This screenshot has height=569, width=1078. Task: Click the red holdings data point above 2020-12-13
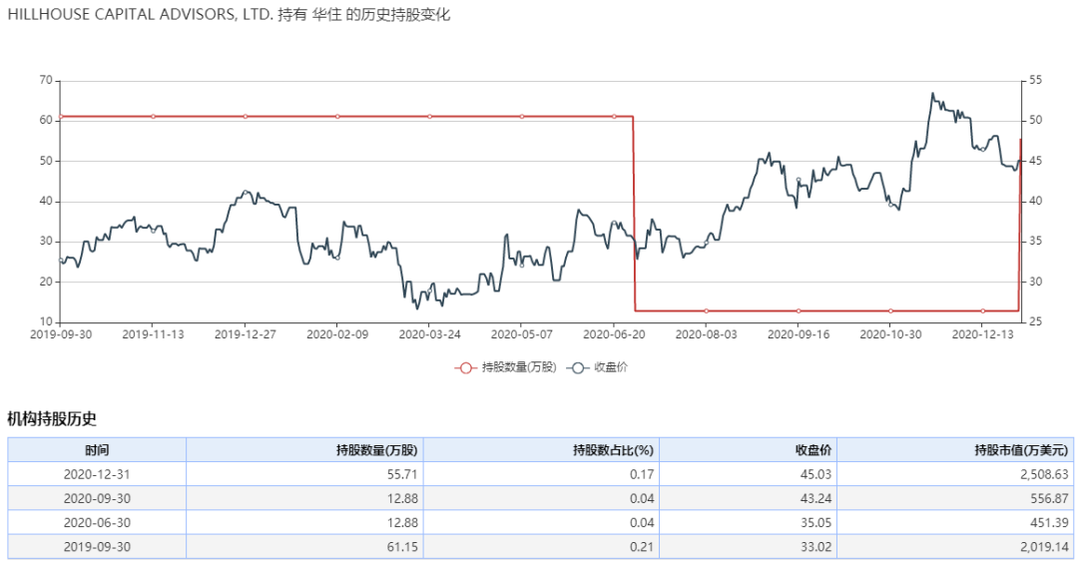coord(982,311)
